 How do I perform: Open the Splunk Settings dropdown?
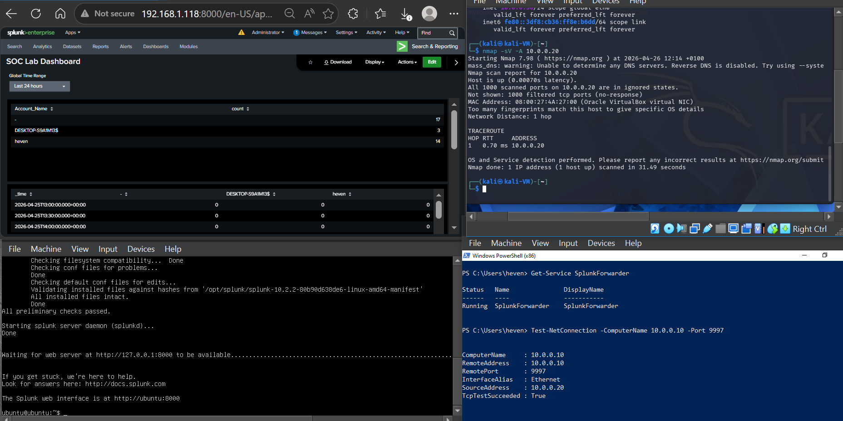coord(346,33)
